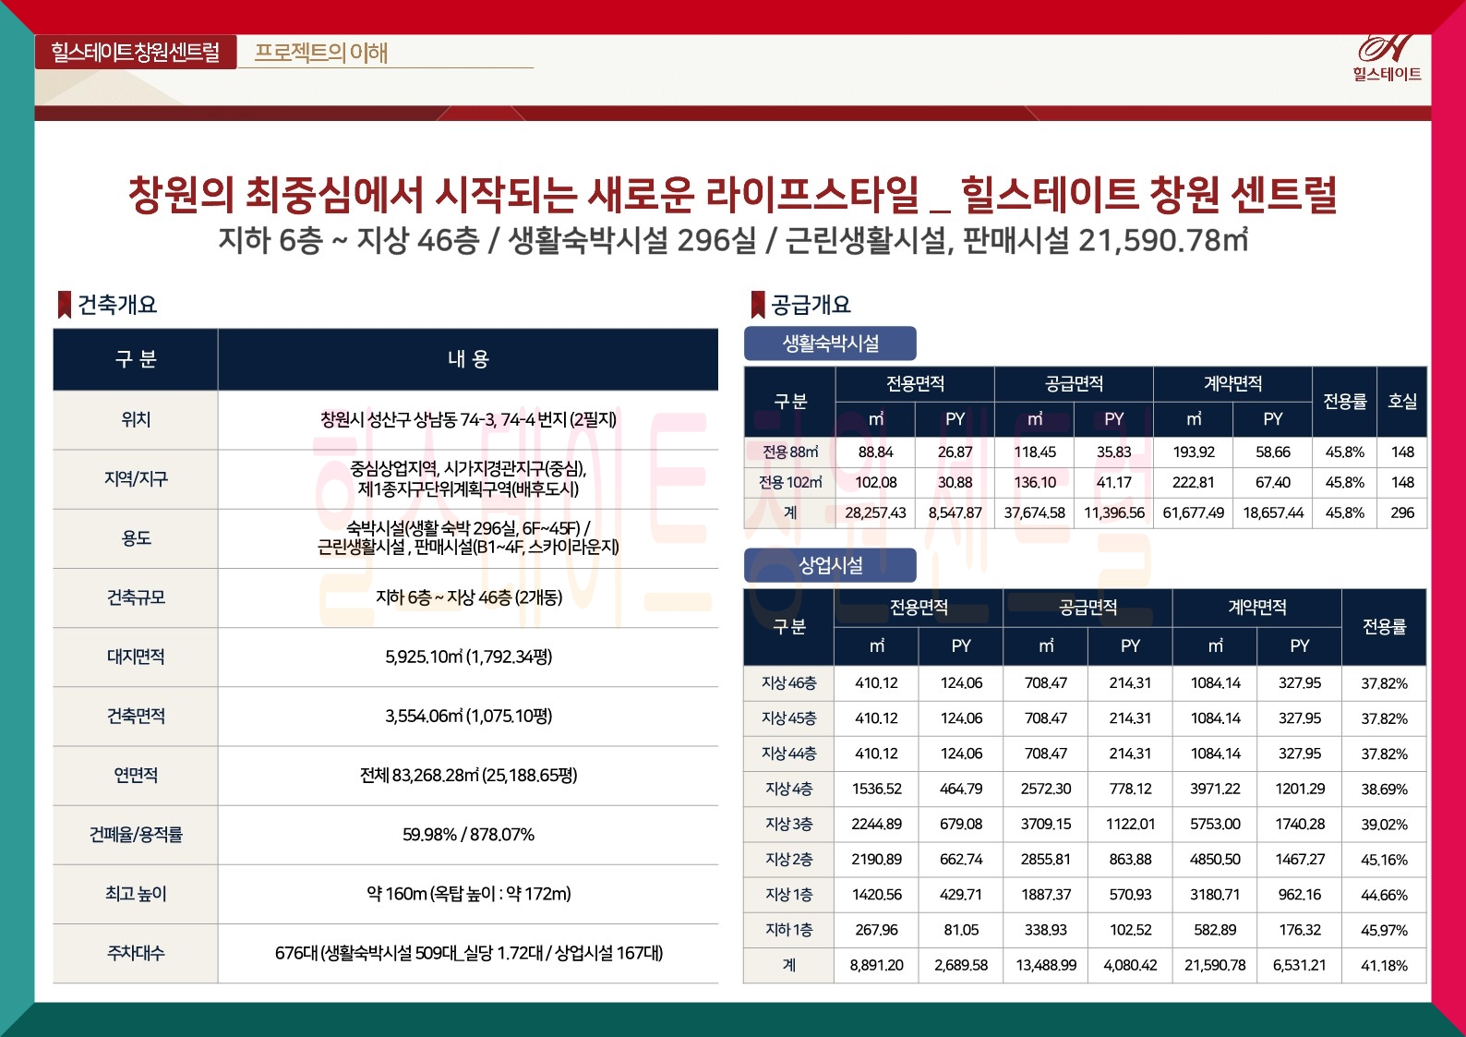
Task: Click the 지하 6층 ~ 지상 46층 (2개동) cell
Action: click(x=468, y=597)
